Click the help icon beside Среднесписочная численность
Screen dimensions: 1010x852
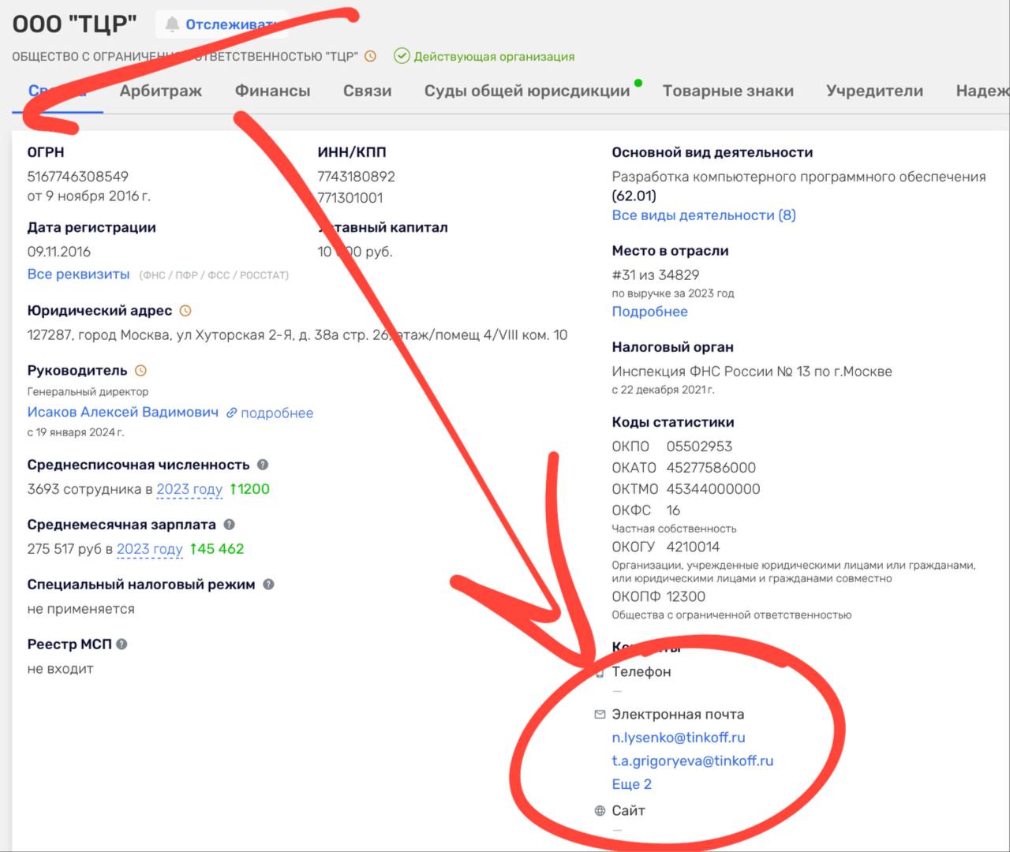pyautogui.click(x=263, y=465)
